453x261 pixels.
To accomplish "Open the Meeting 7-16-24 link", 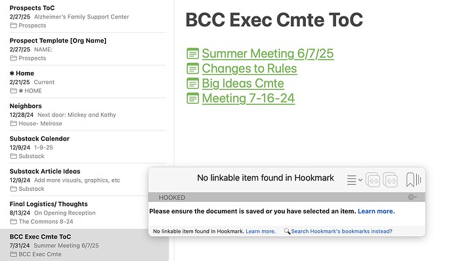I will (248, 98).
